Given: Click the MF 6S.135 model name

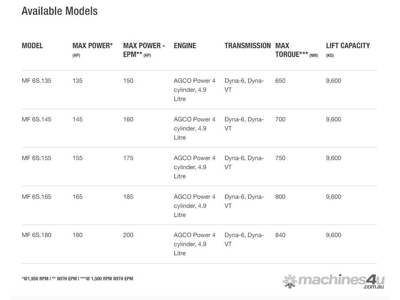Looking at the screenshot, I should tap(36, 81).
